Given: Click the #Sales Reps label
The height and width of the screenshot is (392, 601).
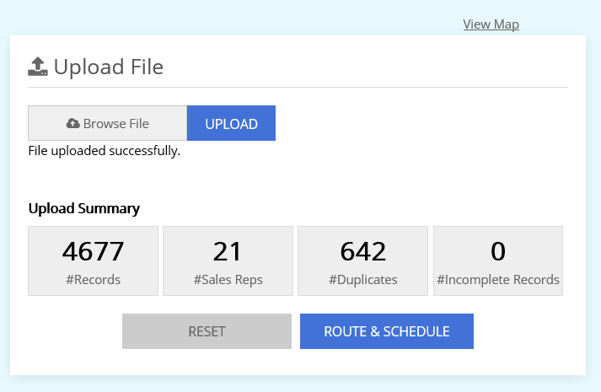Looking at the screenshot, I should pos(228,280).
